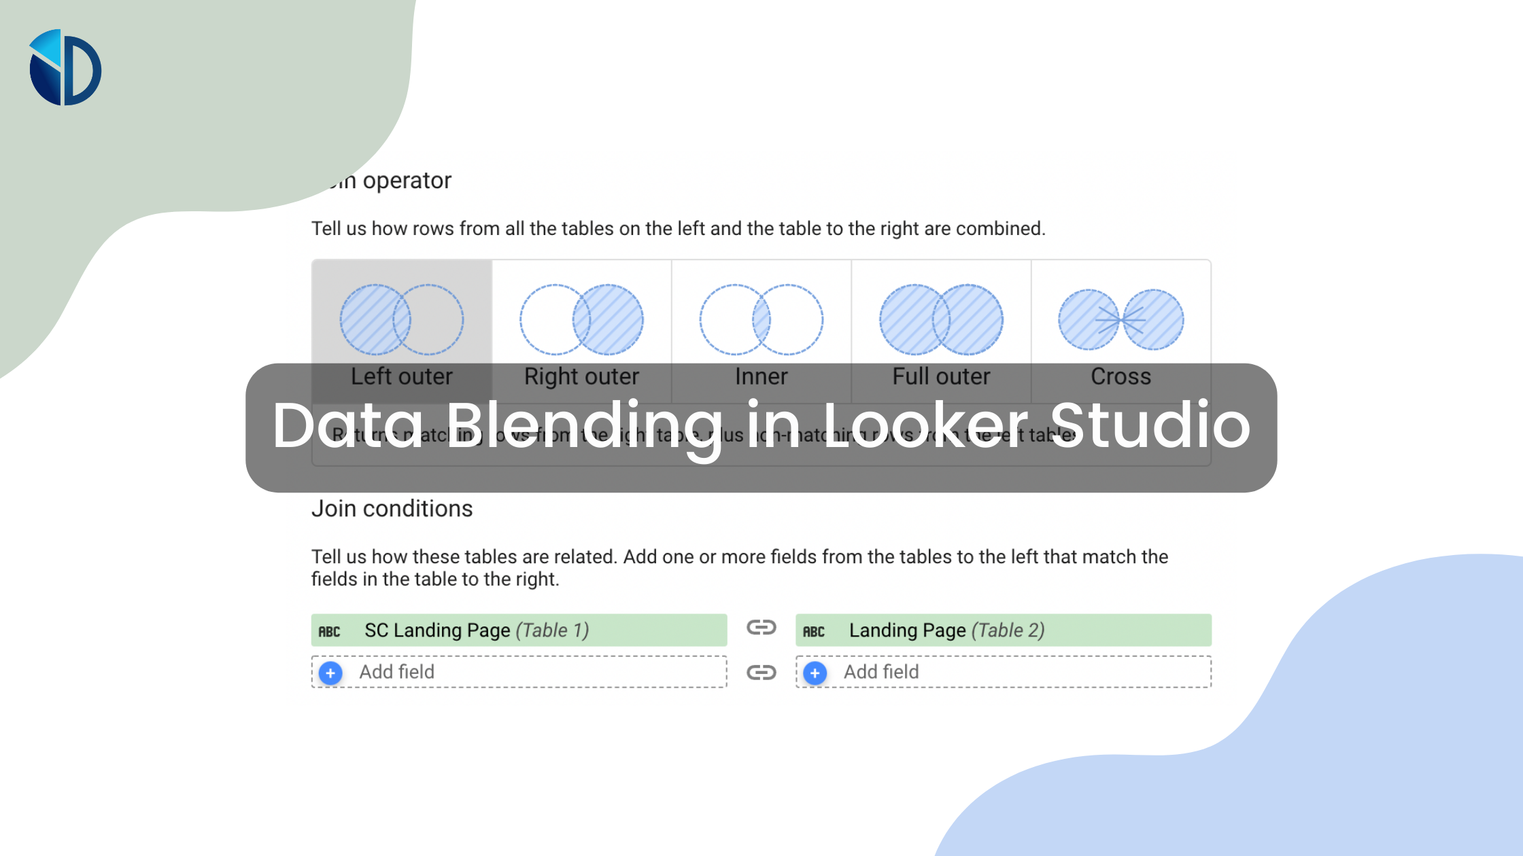Viewport: 1523px width, 856px height.
Task: Select the Right outer join icon
Action: pos(581,319)
